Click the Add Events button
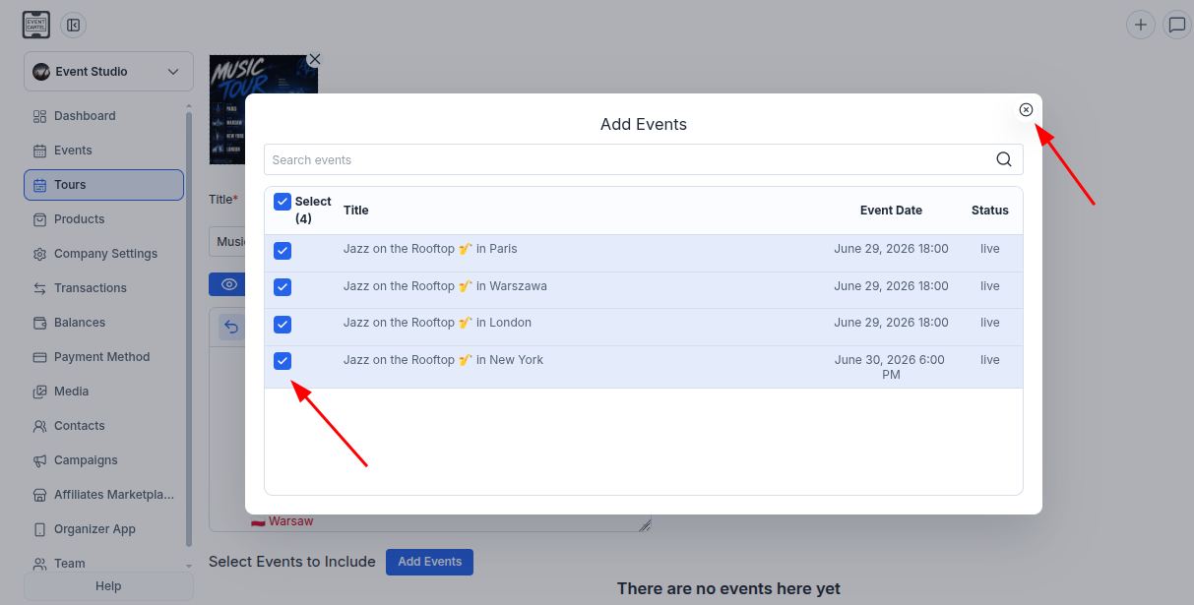The width and height of the screenshot is (1194, 605). coord(429,562)
